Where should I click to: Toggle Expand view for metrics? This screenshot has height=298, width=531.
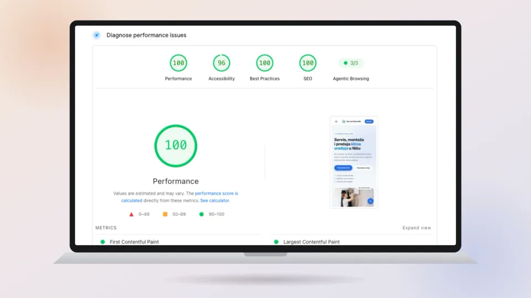click(x=417, y=228)
